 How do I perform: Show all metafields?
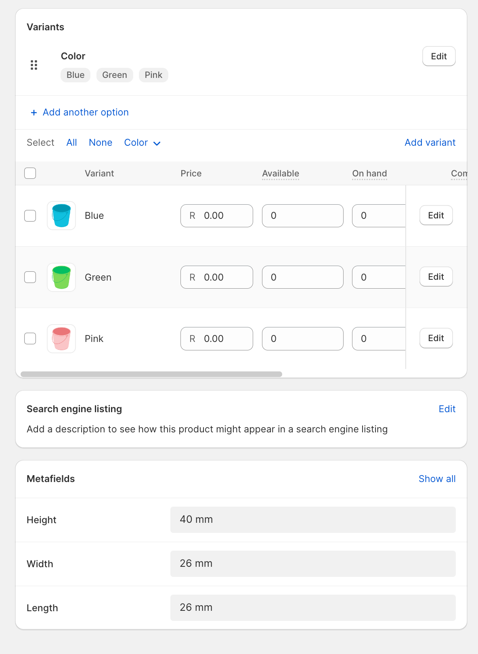[x=437, y=479]
